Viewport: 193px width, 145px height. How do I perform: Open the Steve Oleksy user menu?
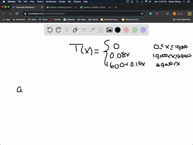175,2
